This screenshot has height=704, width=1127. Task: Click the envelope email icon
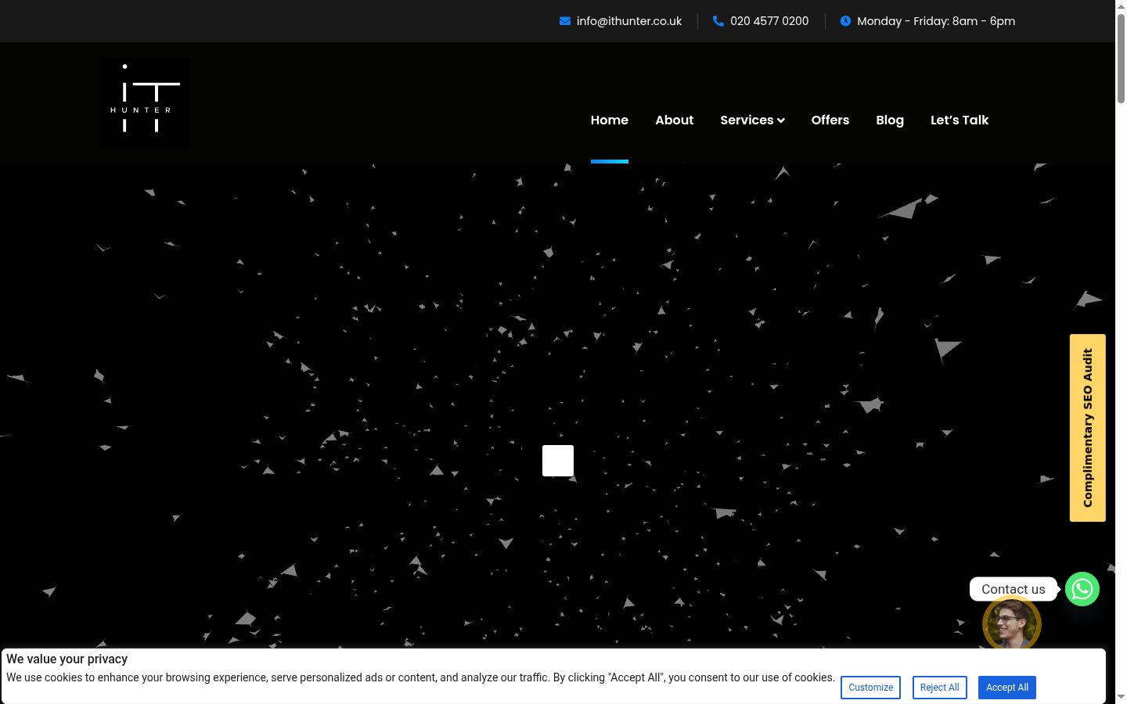(565, 21)
